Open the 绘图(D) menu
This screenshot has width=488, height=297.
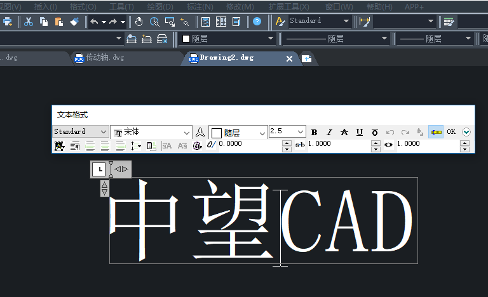[160, 6]
